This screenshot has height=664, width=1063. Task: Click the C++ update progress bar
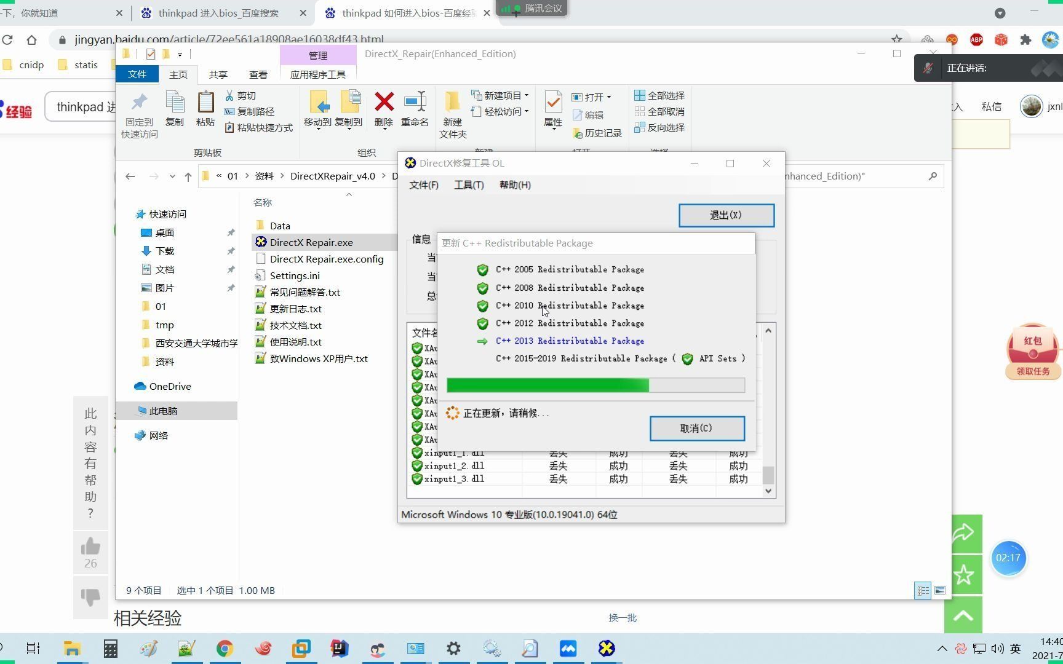pos(595,385)
